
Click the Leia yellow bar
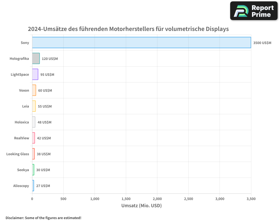[33, 106]
